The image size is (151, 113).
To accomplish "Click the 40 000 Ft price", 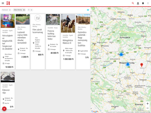I will click(54, 53).
